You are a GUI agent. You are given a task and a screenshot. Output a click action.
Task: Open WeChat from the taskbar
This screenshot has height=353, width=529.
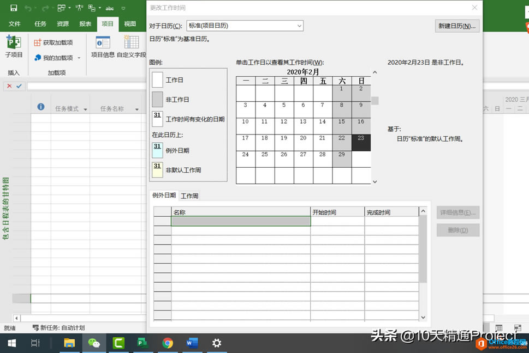[x=94, y=343]
